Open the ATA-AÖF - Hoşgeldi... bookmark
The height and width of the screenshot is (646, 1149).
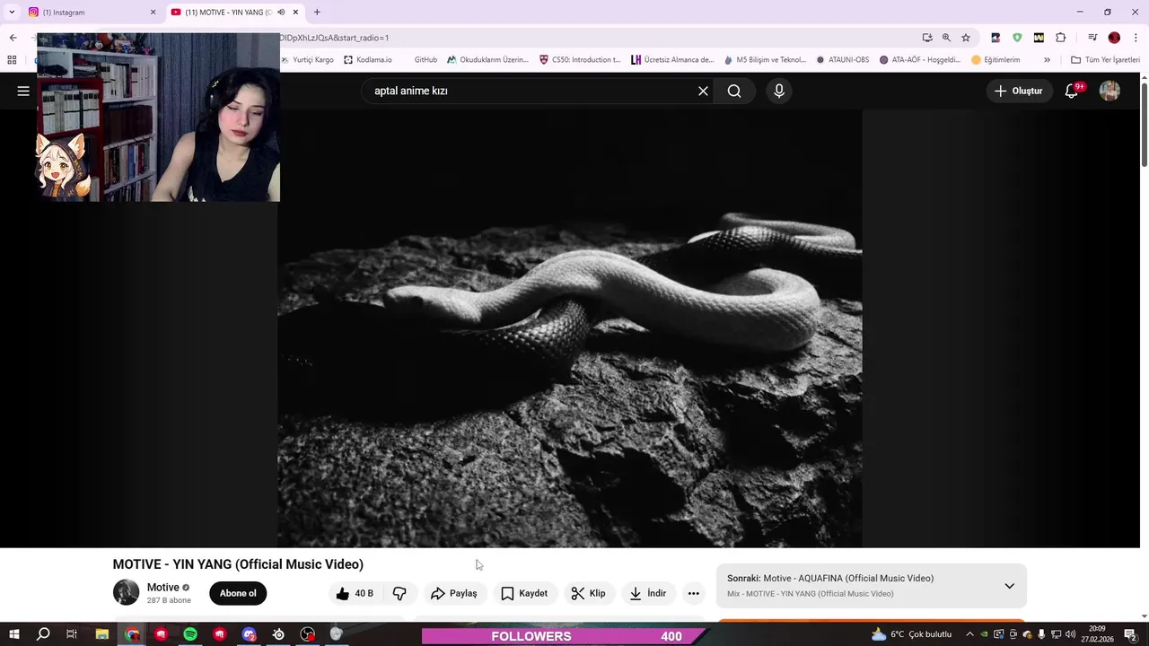tap(920, 60)
